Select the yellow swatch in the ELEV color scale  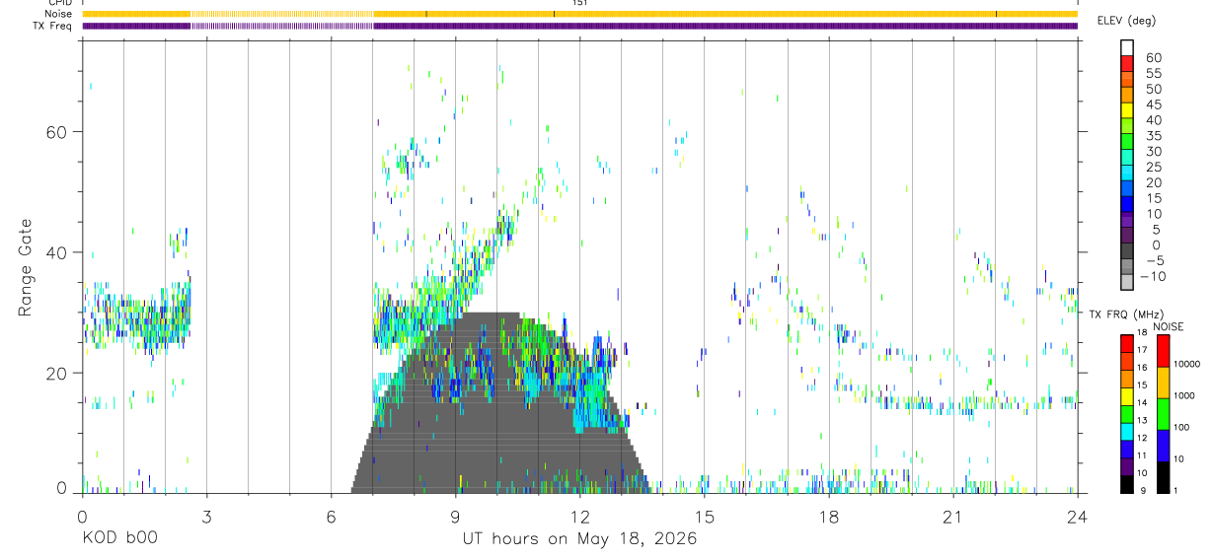pyautogui.click(x=1127, y=110)
